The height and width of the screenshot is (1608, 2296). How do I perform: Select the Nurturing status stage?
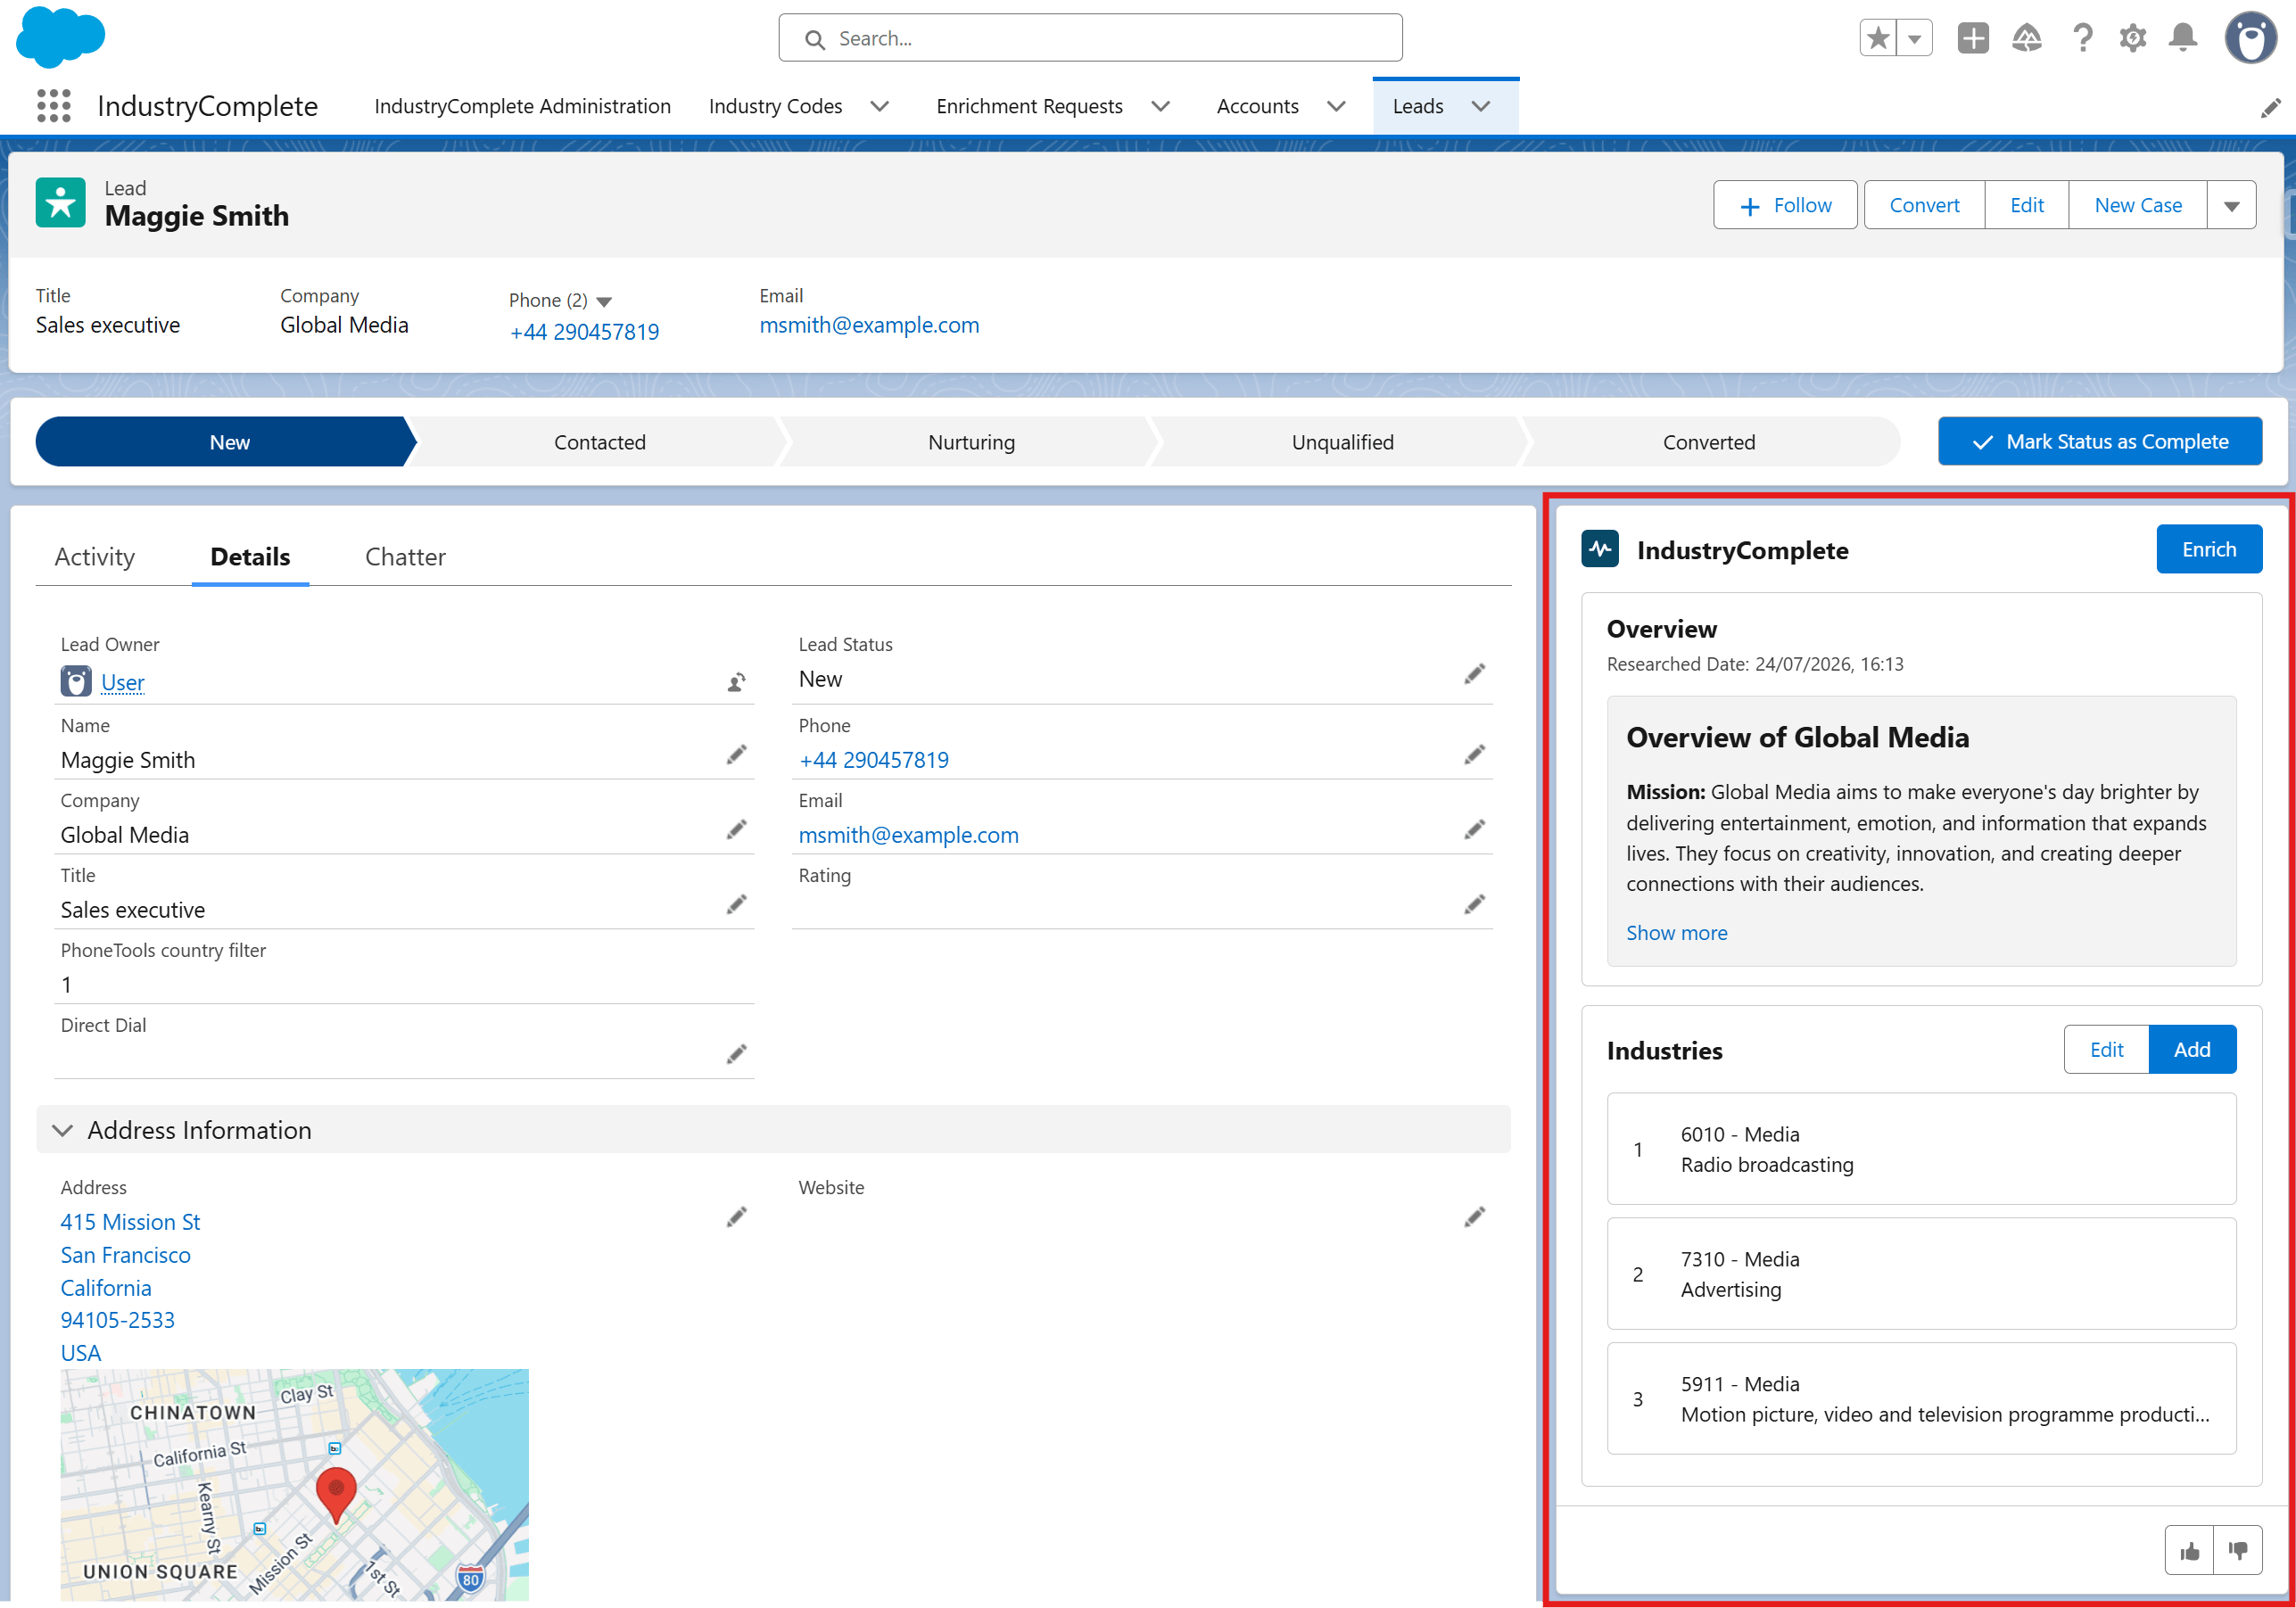[x=971, y=442]
